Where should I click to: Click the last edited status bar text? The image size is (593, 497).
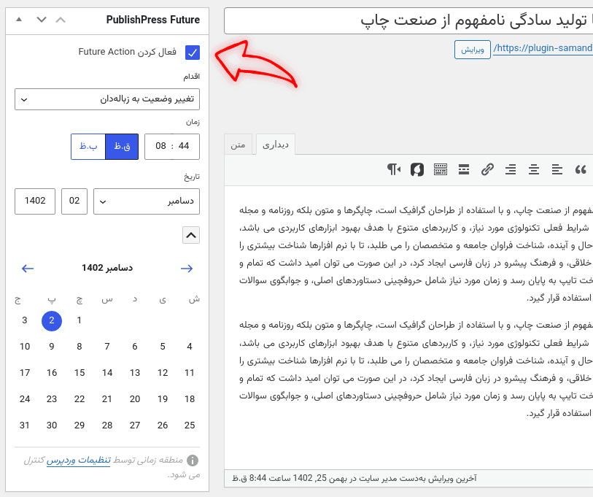[354, 479]
